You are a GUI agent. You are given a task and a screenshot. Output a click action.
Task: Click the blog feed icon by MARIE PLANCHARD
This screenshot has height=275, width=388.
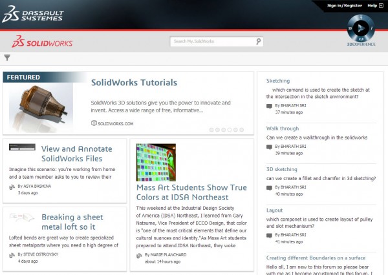click(139, 256)
